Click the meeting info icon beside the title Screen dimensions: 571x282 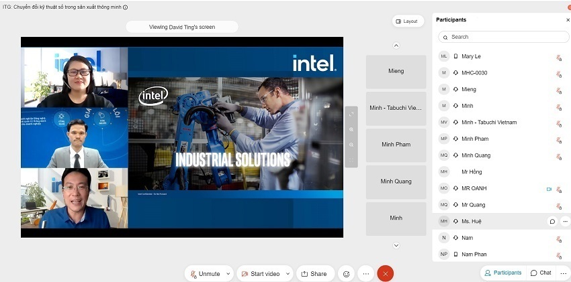point(125,7)
